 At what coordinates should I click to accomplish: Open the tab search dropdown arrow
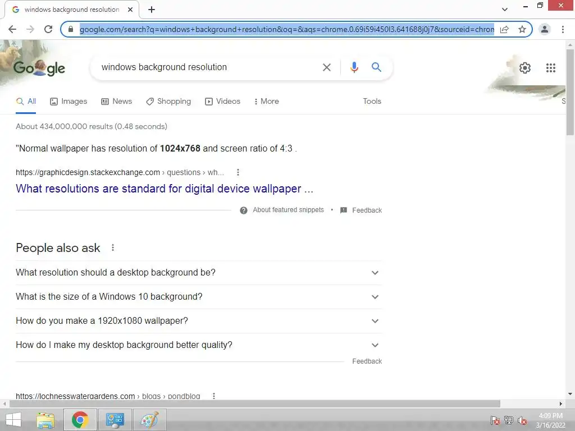tap(505, 10)
